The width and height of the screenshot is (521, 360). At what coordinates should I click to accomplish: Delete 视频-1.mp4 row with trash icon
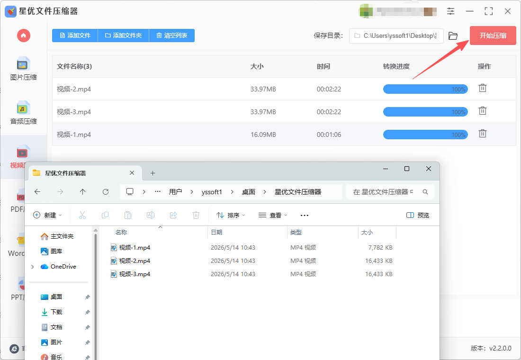(x=483, y=133)
